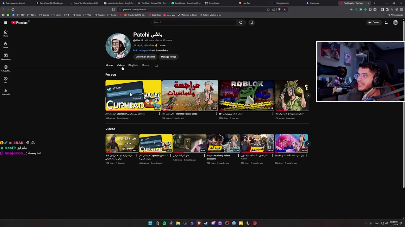This screenshot has height=227, width=405.
Task: Switch to channel Home tab
Action: click(109, 65)
